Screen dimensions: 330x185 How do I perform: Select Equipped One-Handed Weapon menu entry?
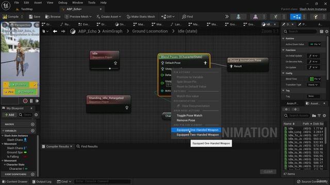tap(196, 130)
